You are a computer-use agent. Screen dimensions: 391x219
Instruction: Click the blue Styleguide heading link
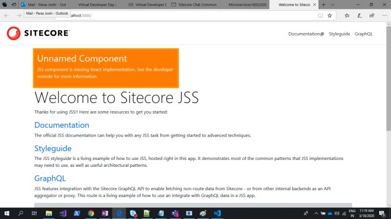pos(53,148)
